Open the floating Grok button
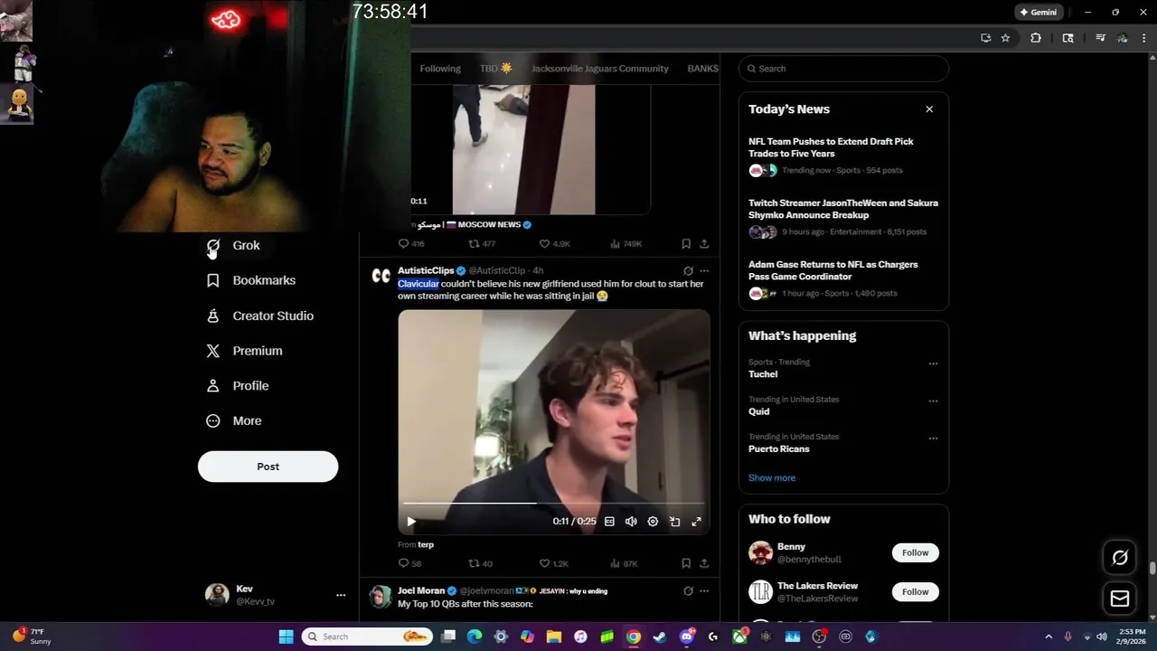 [1119, 558]
